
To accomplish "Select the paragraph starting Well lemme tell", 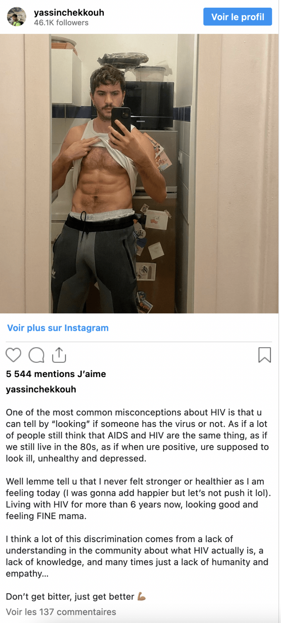I will (138, 499).
